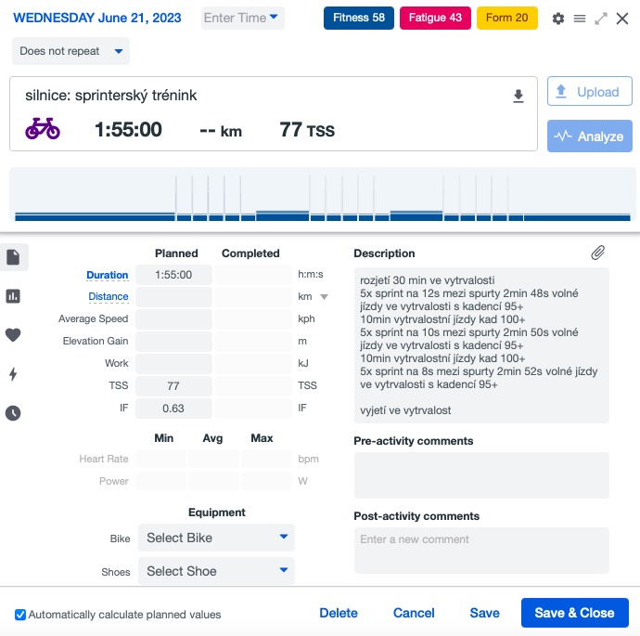Click the large 1:55:00 duration summary
Image resolution: width=640 pixels, height=636 pixels.
coord(128,129)
